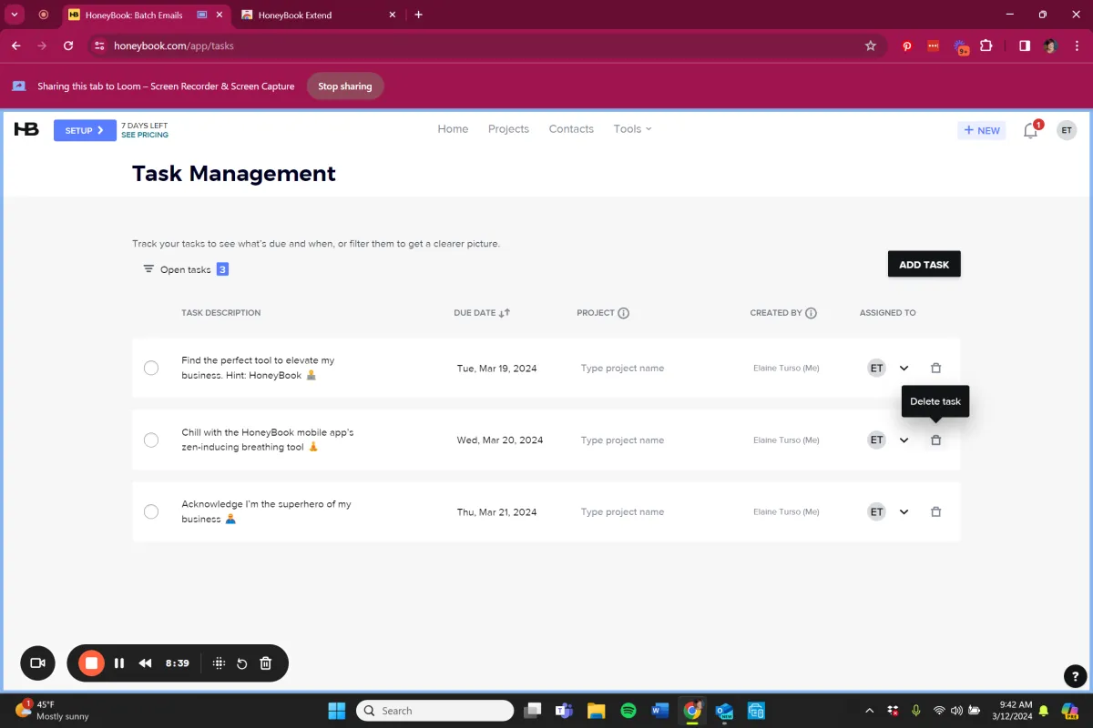Open a new browser tab
The height and width of the screenshot is (728, 1093).
pos(418,15)
